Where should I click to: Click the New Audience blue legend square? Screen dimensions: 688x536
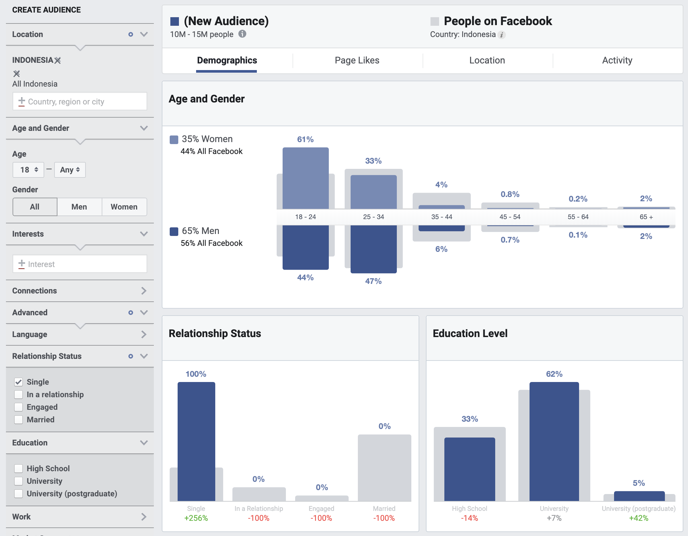click(174, 21)
